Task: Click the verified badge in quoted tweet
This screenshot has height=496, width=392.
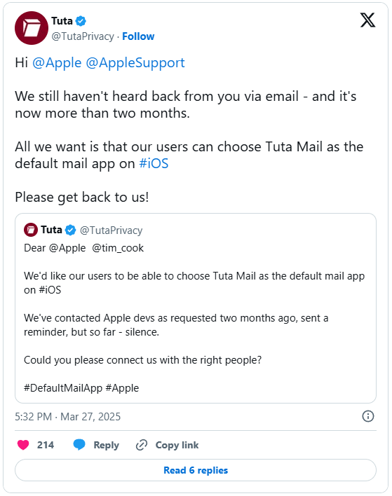Action: [70, 230]
